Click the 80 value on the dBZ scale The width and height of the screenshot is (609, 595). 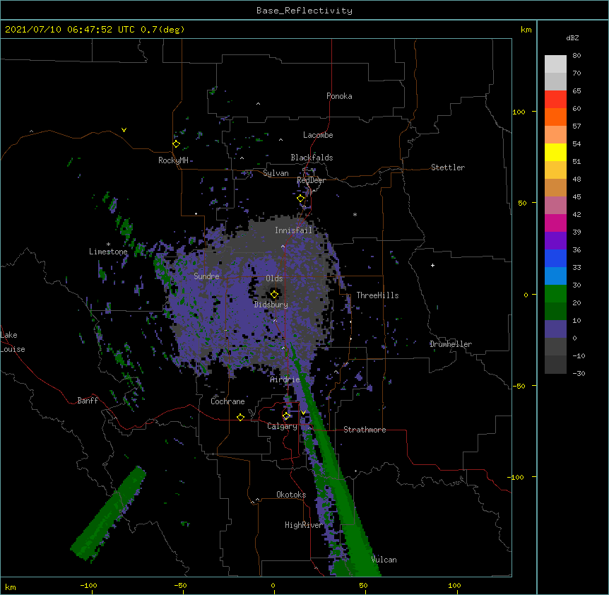click(x=577, y=56)
